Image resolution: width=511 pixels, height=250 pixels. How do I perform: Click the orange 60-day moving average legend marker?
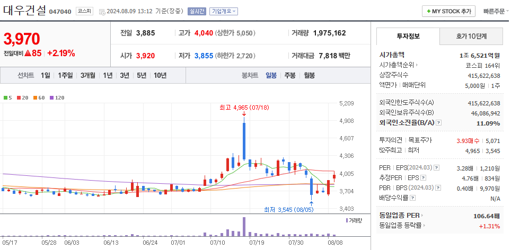35,97
